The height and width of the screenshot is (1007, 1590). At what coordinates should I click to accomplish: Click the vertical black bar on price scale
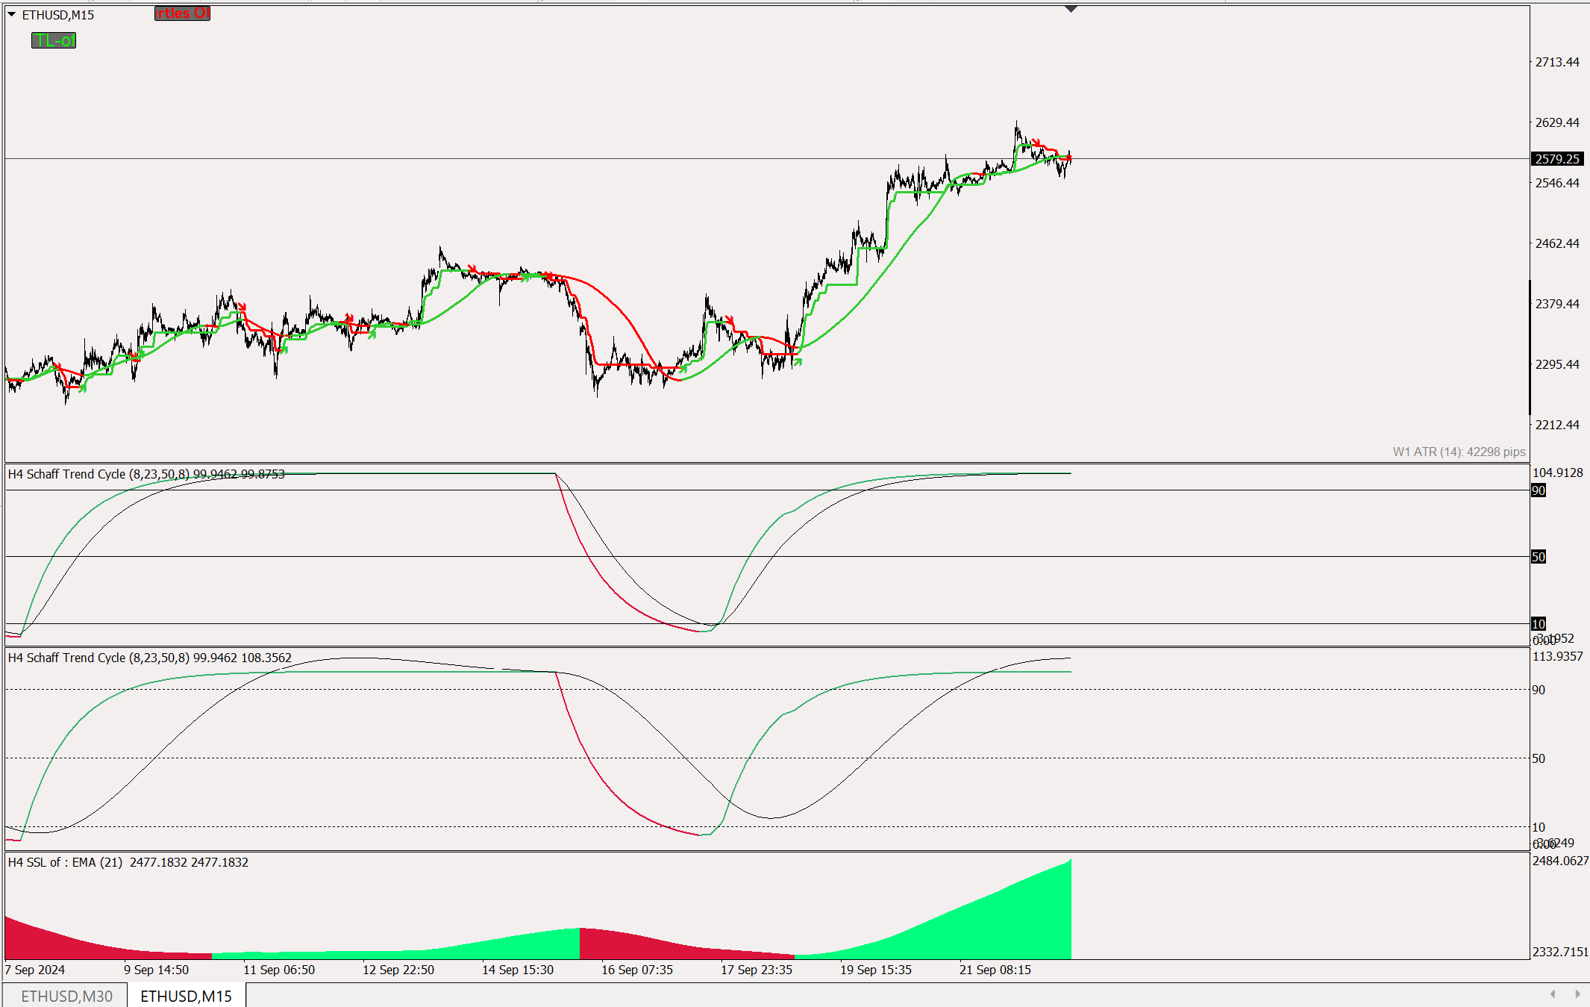point(1530,347)
